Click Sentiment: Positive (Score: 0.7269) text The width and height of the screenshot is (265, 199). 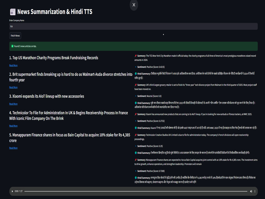[151, 171]
